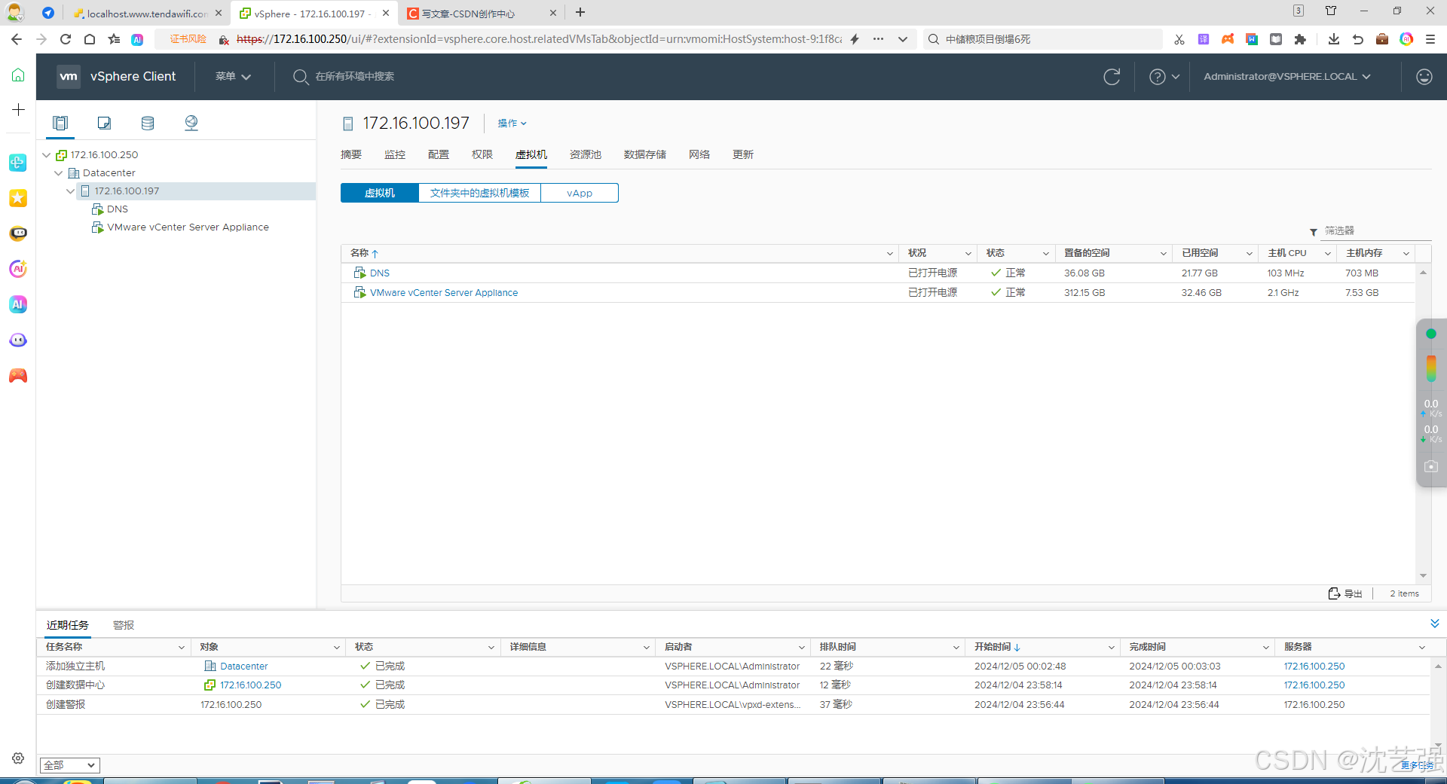Open the 操作 actions dropdown
Screen dimensions: 1447x784
(512, 124)
